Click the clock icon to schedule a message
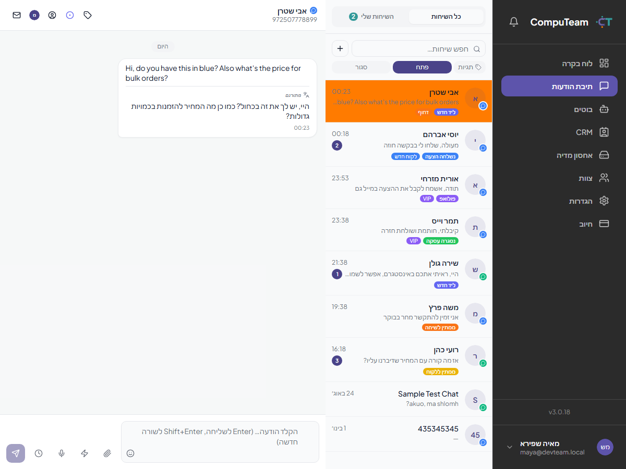Screen dimensions: 626x469 point(39,453)
